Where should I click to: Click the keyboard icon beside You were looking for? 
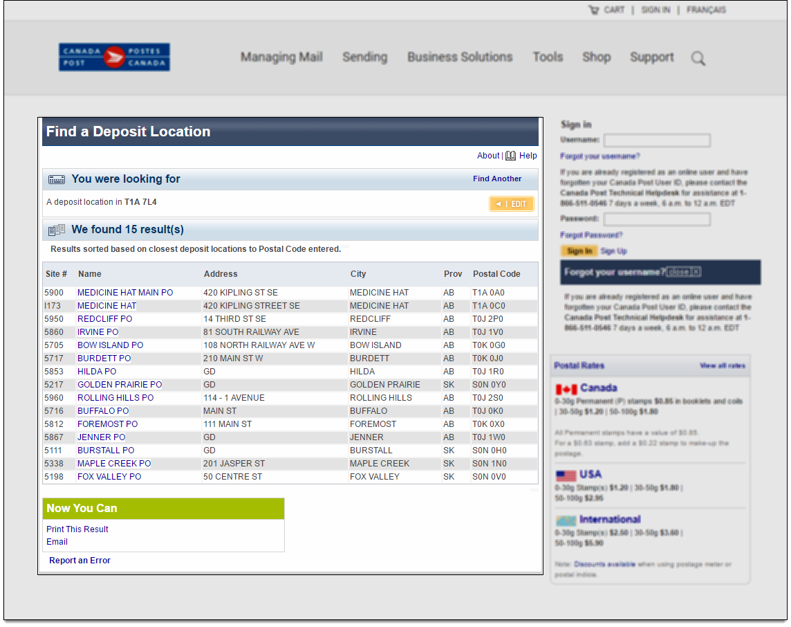click(x=57, y=180)
